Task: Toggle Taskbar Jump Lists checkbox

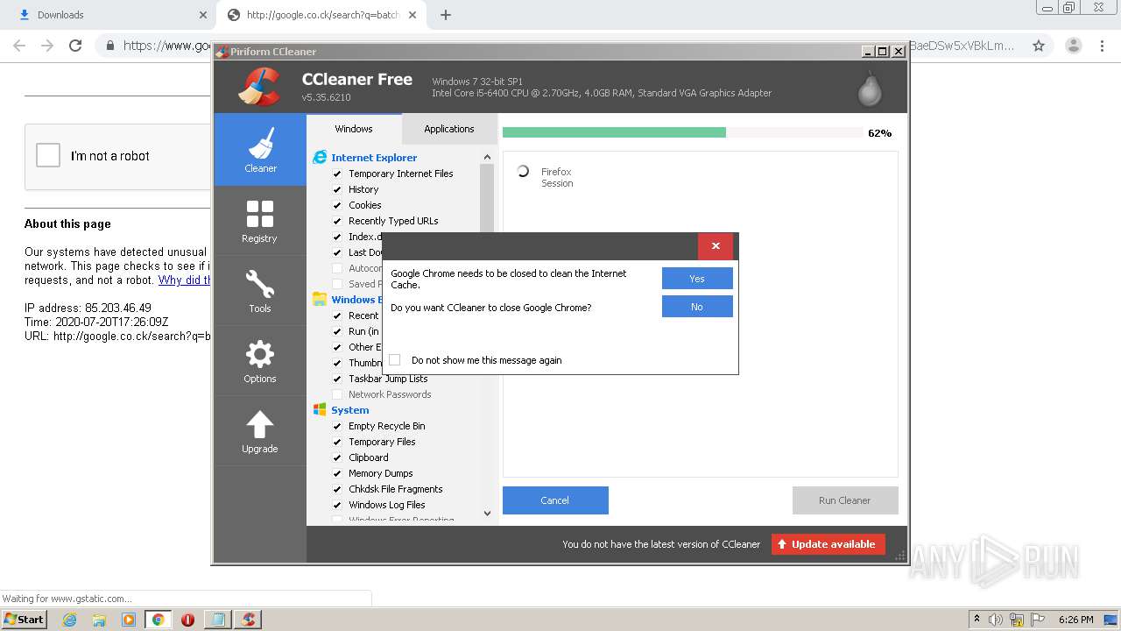Action: pos(337,379)
